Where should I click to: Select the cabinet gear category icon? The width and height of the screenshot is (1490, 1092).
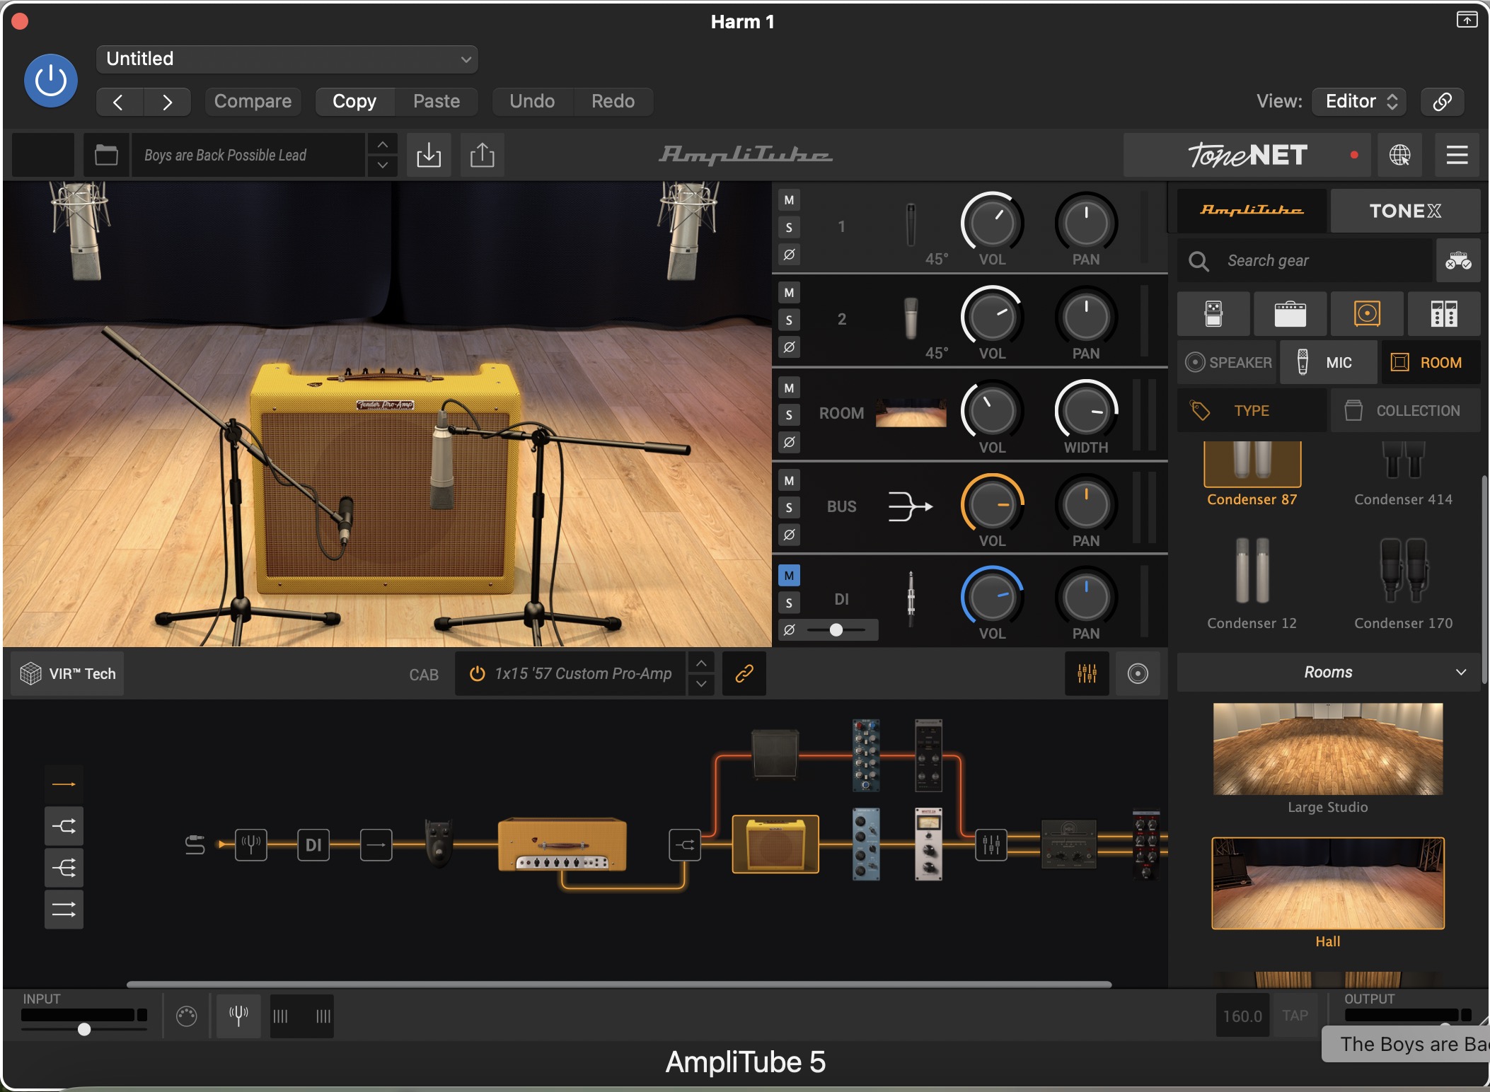pos(1367,313)
